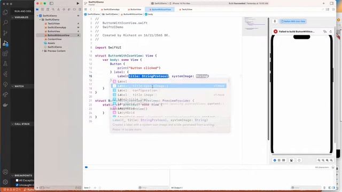The width and height of the screenshot is (342, 192).
Task: Open Run and Debug in VS Code activity bar
Action: click(5, 43)
